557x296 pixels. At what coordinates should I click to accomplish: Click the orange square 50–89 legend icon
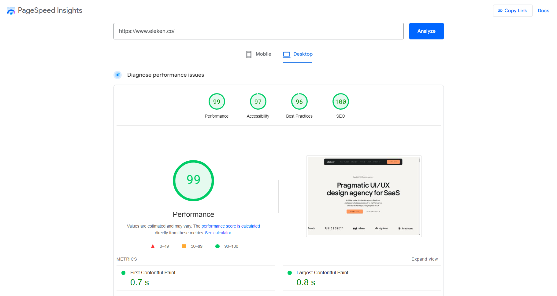184,246
